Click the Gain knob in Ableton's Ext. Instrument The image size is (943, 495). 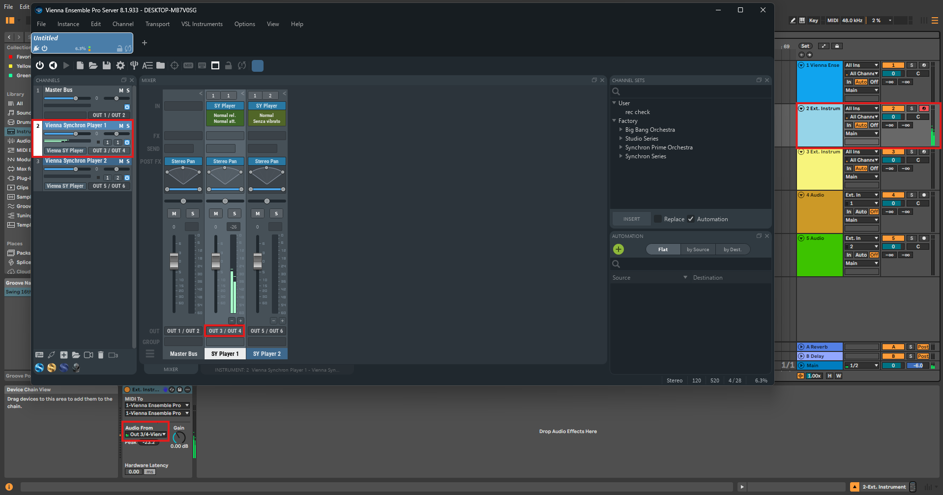(179, 437)
